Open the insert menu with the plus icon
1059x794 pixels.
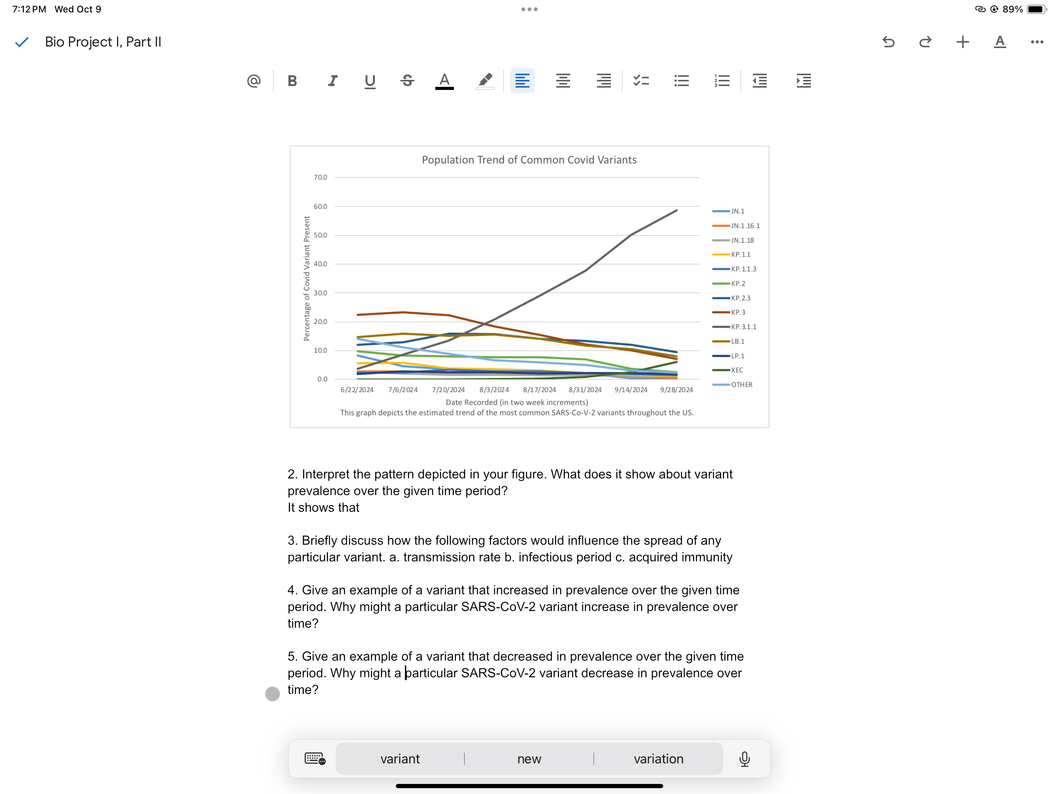[x=963, y=42]
